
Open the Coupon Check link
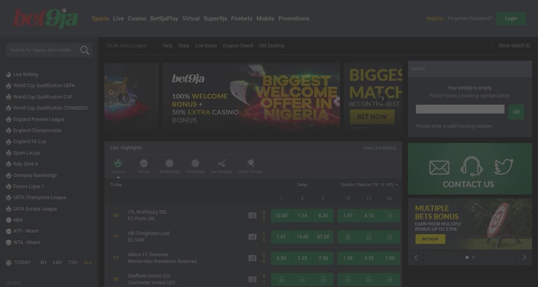[x=238, y=46]
